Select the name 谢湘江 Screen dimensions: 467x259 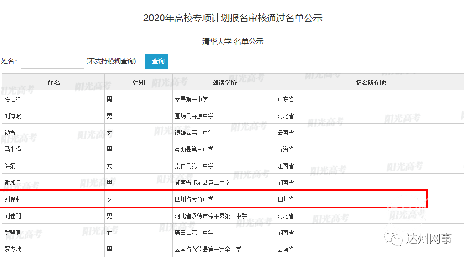[13, 183]
